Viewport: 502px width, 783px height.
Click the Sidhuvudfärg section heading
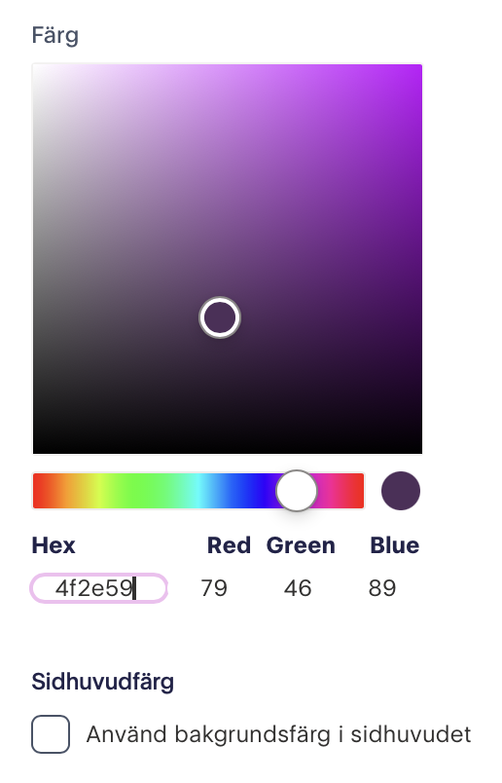103,682
